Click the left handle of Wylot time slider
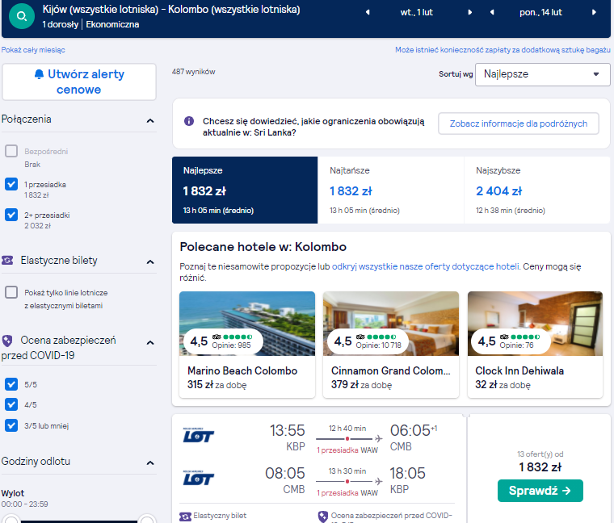614x523 pixels. point(11,520)
